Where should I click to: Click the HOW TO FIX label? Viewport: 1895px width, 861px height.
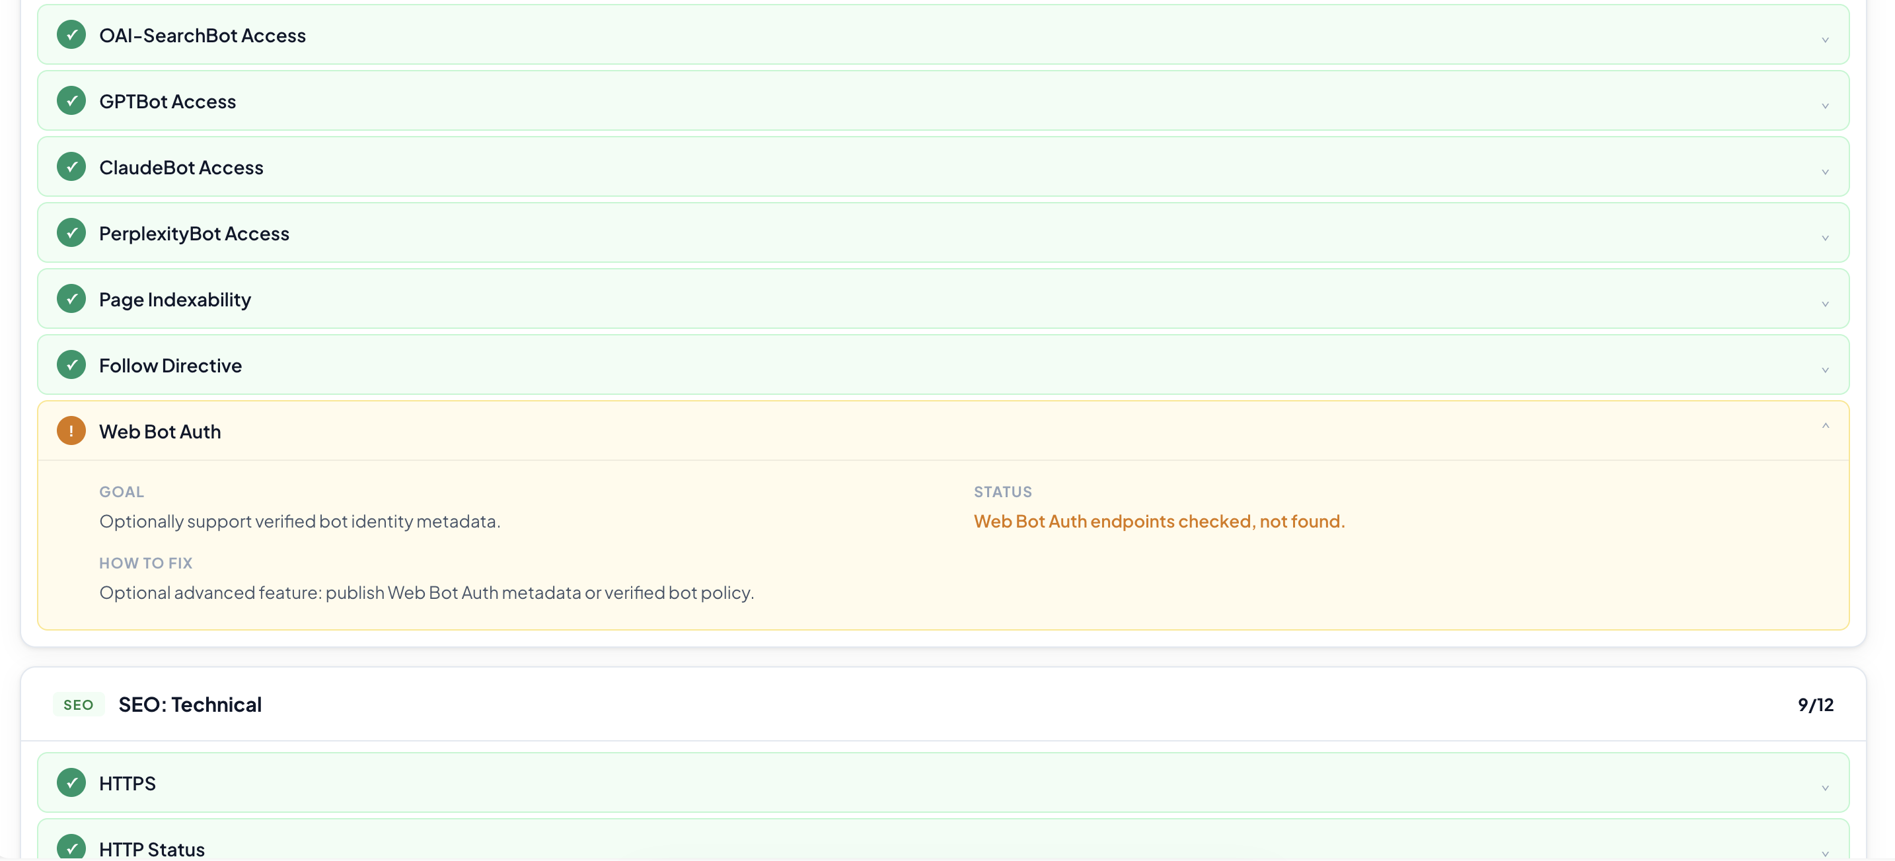point(145,563)
